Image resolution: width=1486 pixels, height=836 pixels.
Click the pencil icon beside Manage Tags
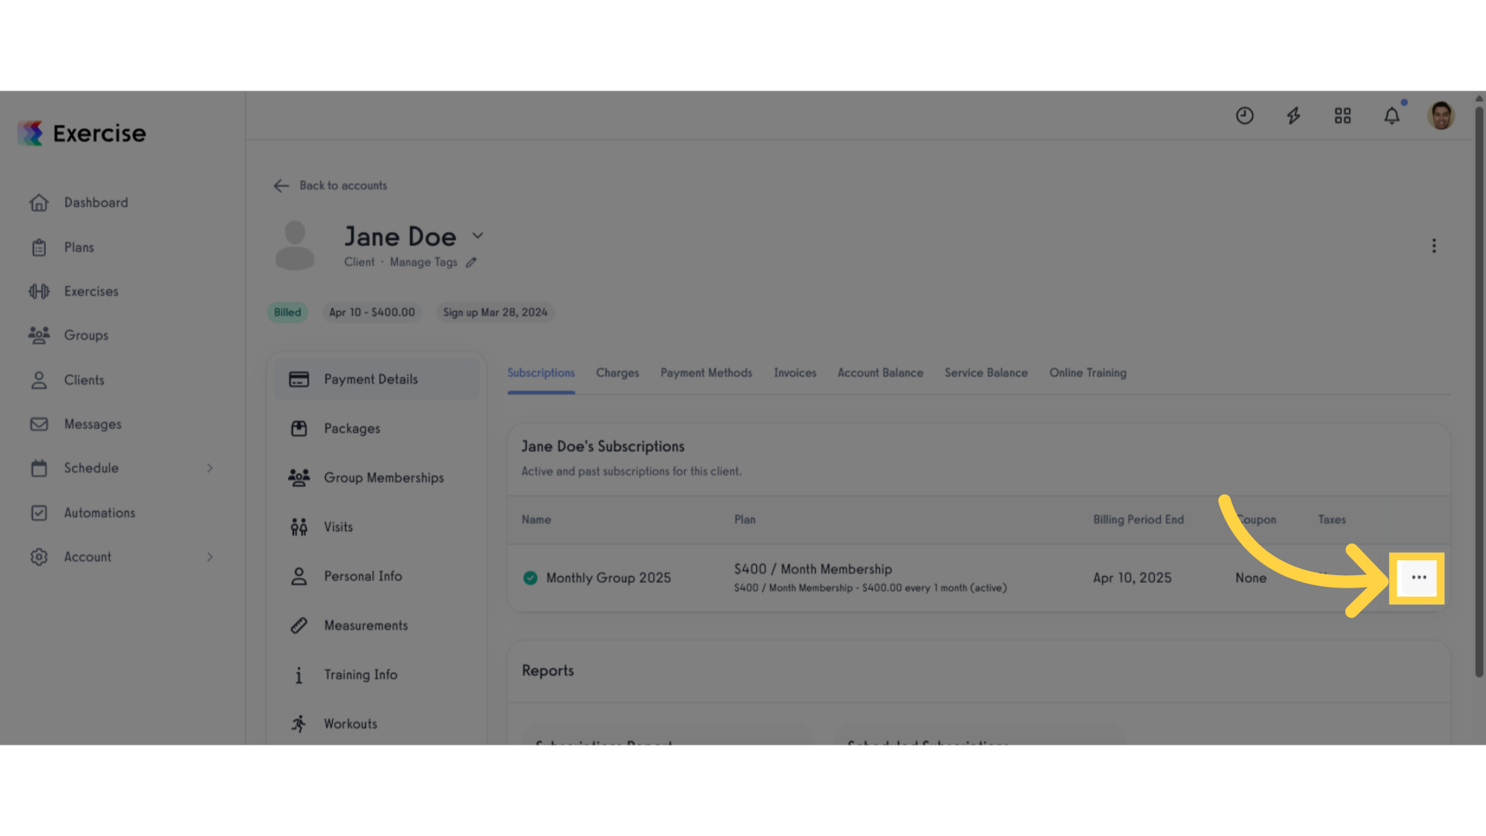pyautogui.click(x=471, y=262)
